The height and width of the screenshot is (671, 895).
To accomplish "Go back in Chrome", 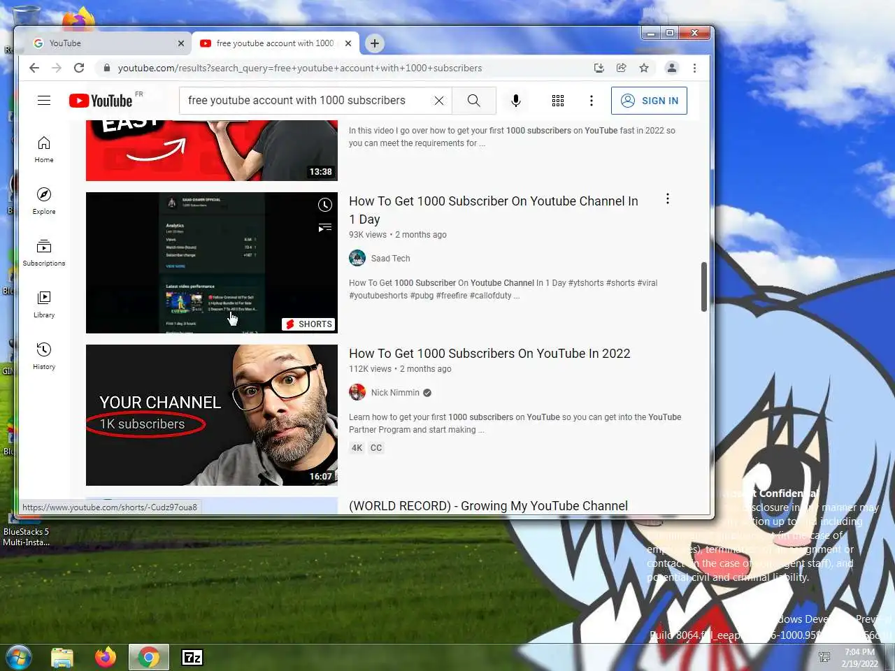I will [x=34, y=68].
